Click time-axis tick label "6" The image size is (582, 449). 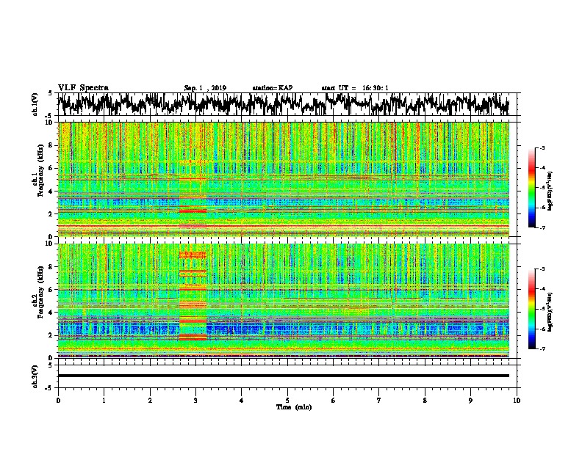pos(334,401)
